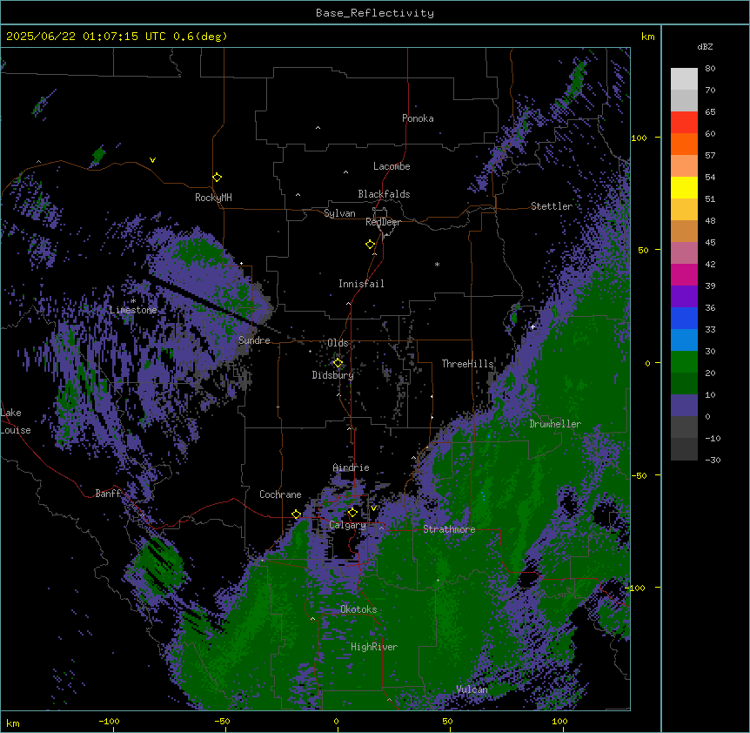The height and width of the screenshot is (733, 750).
Task: Pick the red 60-65 dBZ legend swatch
Action: (x=684, y=123)
